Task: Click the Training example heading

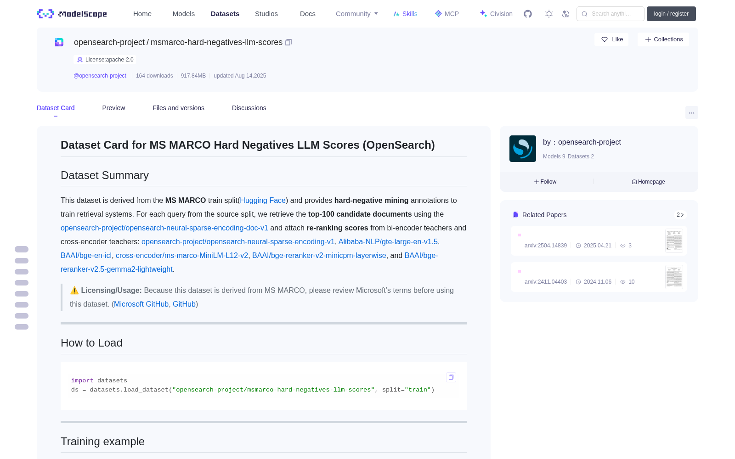Action: point(102,442)
